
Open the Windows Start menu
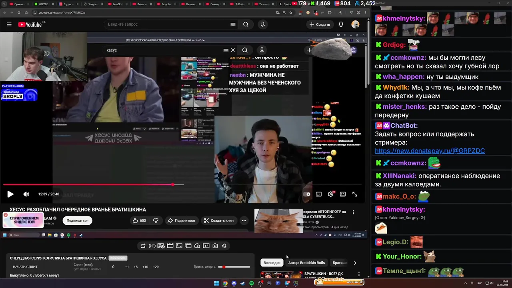click(216, 283)
